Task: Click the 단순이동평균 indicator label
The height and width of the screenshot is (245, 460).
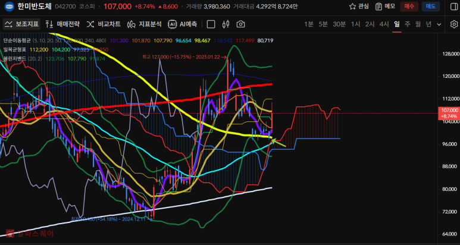Action: click(x=17, y=40)
